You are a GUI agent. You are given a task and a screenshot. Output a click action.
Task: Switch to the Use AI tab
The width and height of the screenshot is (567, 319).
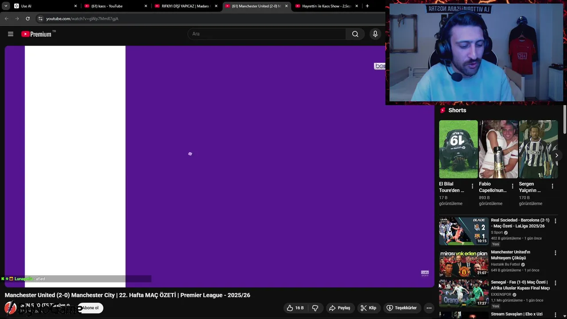tap(45, 6)
